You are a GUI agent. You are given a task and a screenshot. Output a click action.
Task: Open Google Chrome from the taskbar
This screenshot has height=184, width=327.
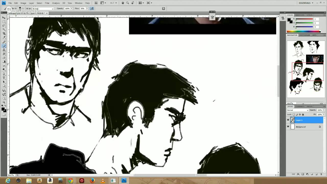pos(70,181)
